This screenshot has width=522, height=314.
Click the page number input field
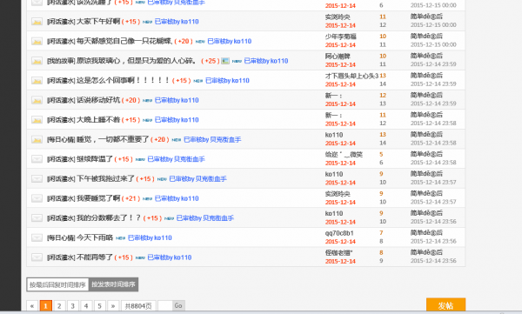(165, 305)
